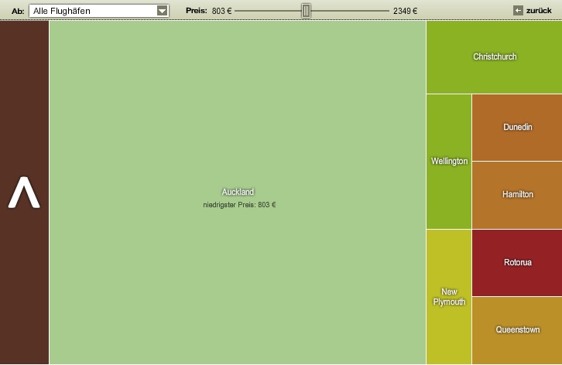Open the New Plymouth tile
Viewport: 562px width, 365px height.
click(x=449, y=297)
